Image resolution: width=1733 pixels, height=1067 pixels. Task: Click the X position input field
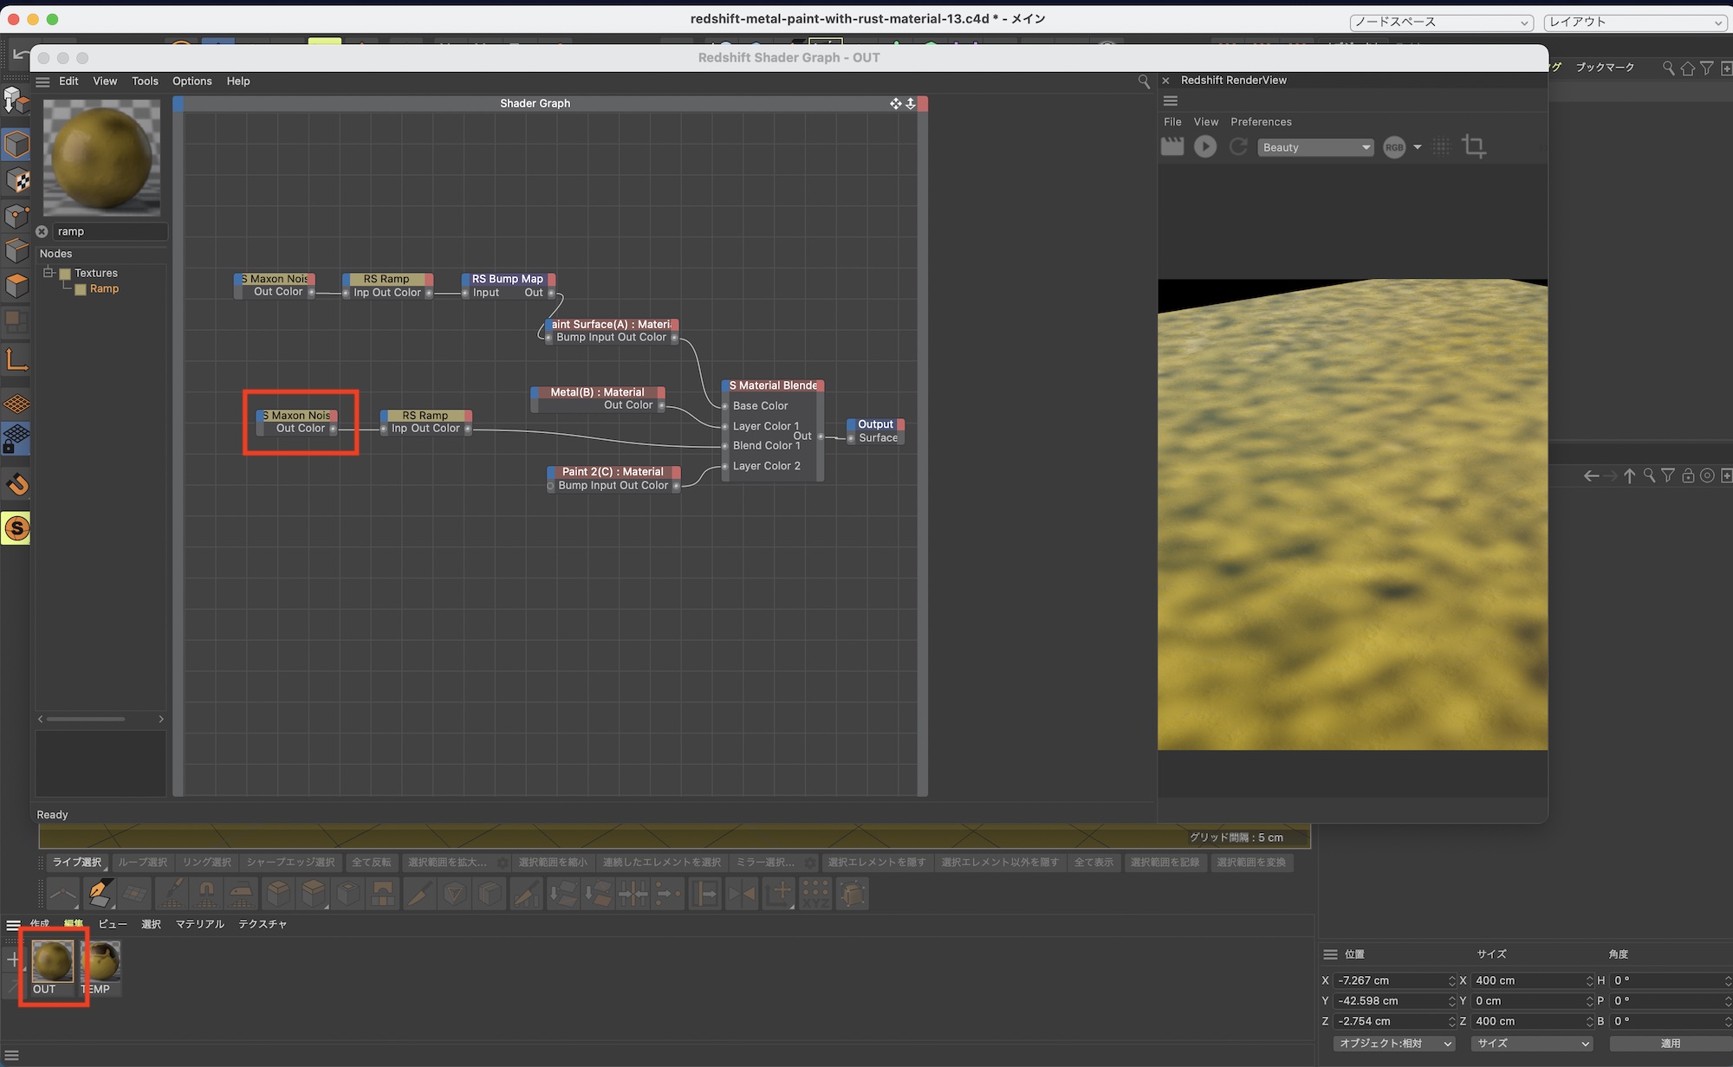tap(1391, 980)
